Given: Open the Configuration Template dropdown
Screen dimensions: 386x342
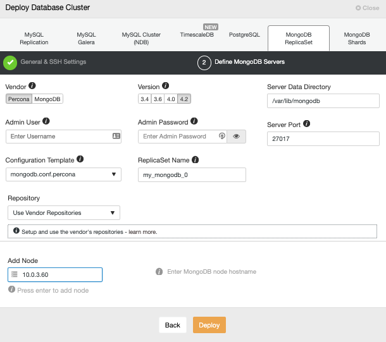Looking at the screenshot, I should pos(63,174).
